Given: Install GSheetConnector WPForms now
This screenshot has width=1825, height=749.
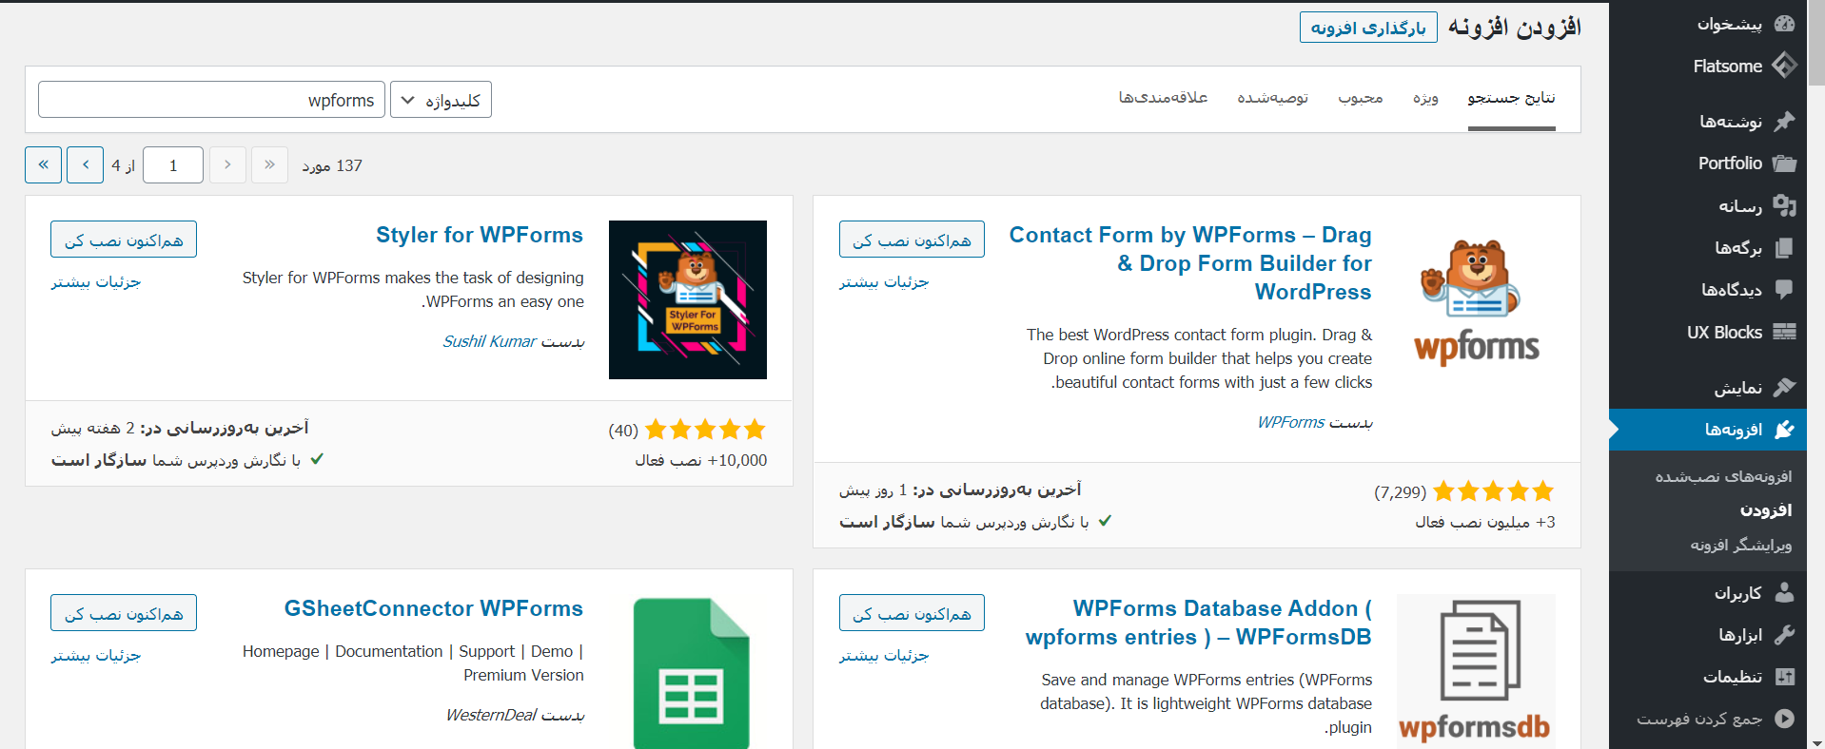Looking at the screenshot, I should pos(124,613).
